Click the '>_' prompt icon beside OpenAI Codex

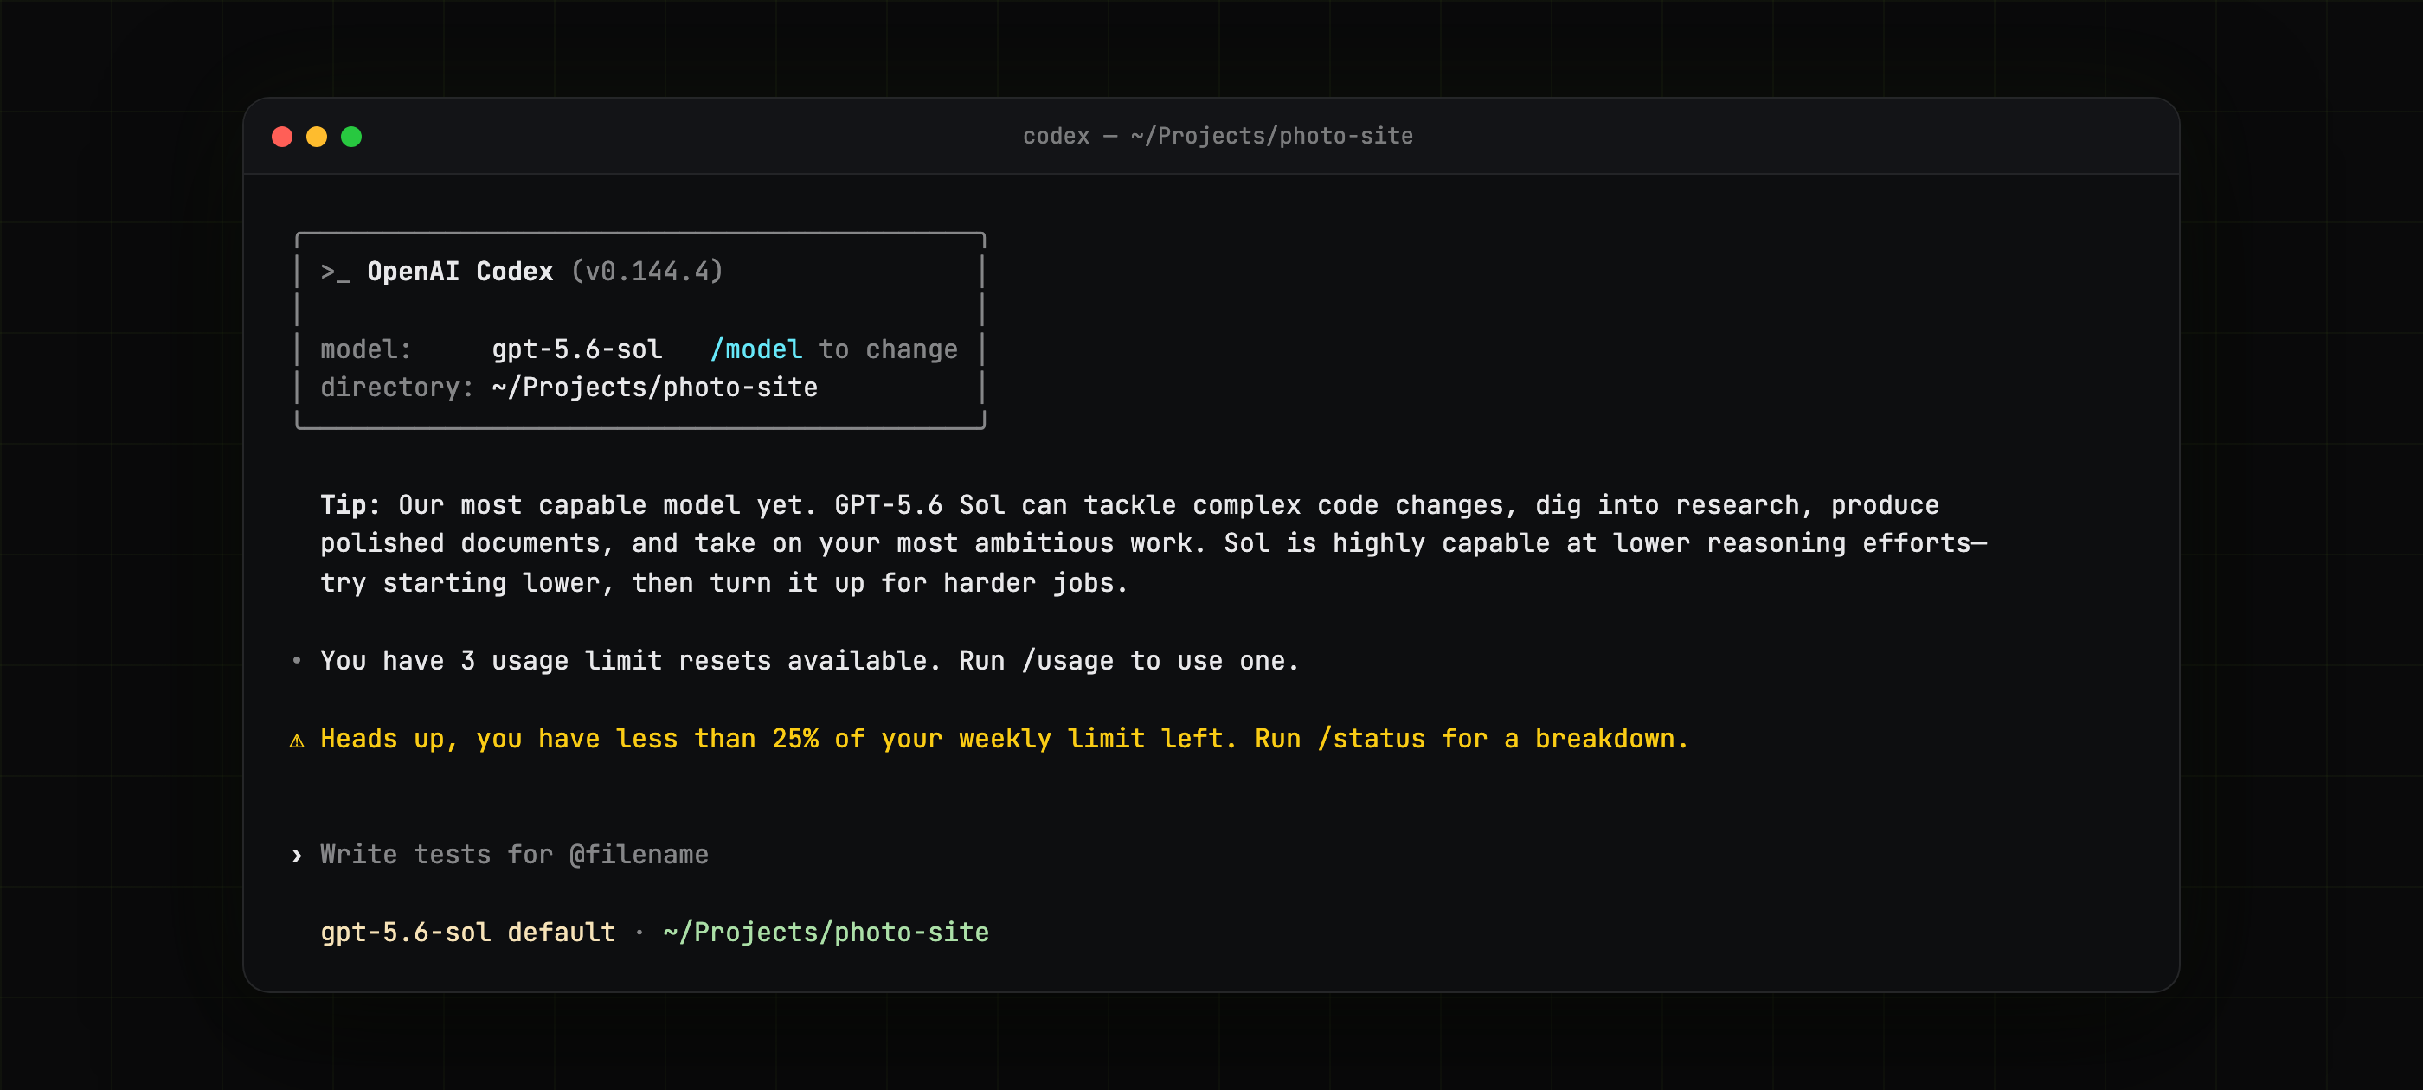click(x=335, y=272)
